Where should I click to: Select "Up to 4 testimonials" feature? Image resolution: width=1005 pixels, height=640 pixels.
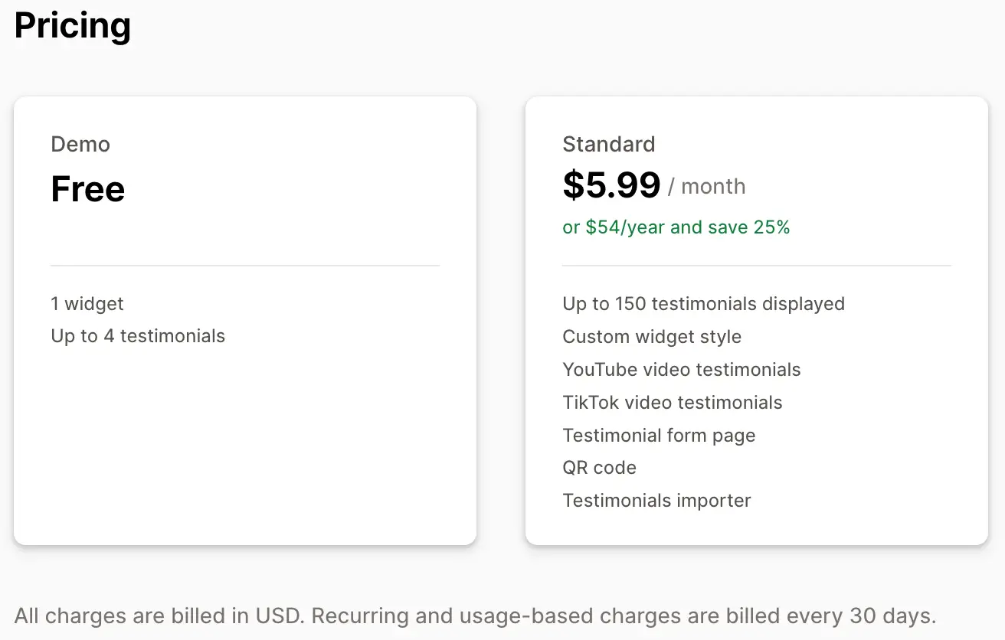(138, 336)
